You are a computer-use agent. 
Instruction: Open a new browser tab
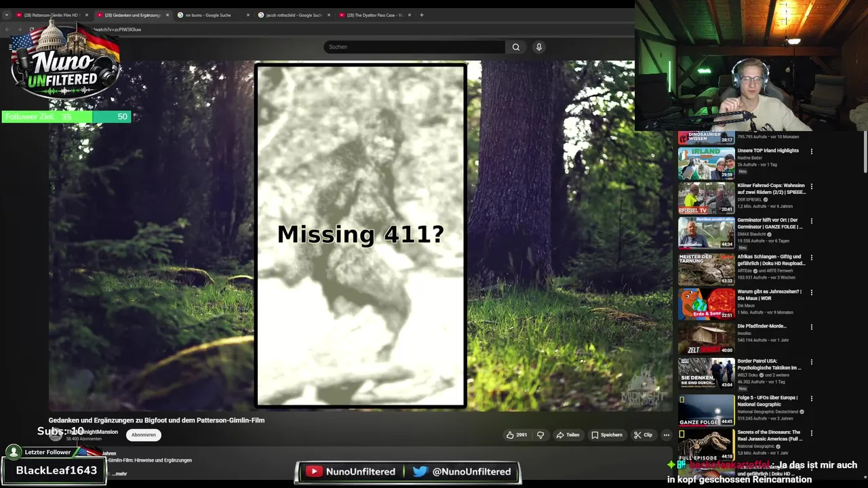coord(421,15)
